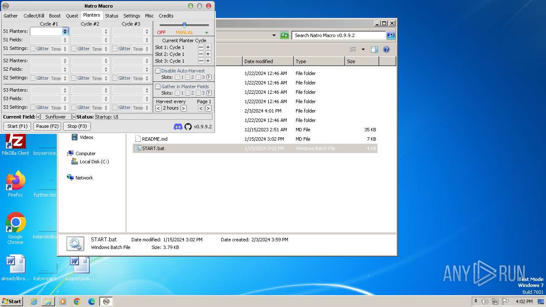Switch to the Quest tab
This screenshot has height=307, width=546.
click(72, 16)
